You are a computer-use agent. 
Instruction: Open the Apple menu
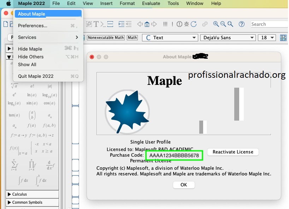[x=8, y=3]
